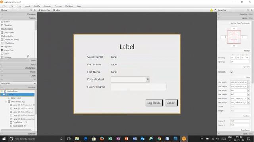Select HTMLEditor in the Library
Image resolution: width=254 pixels, height=142 pixels.
coord(9,43)
